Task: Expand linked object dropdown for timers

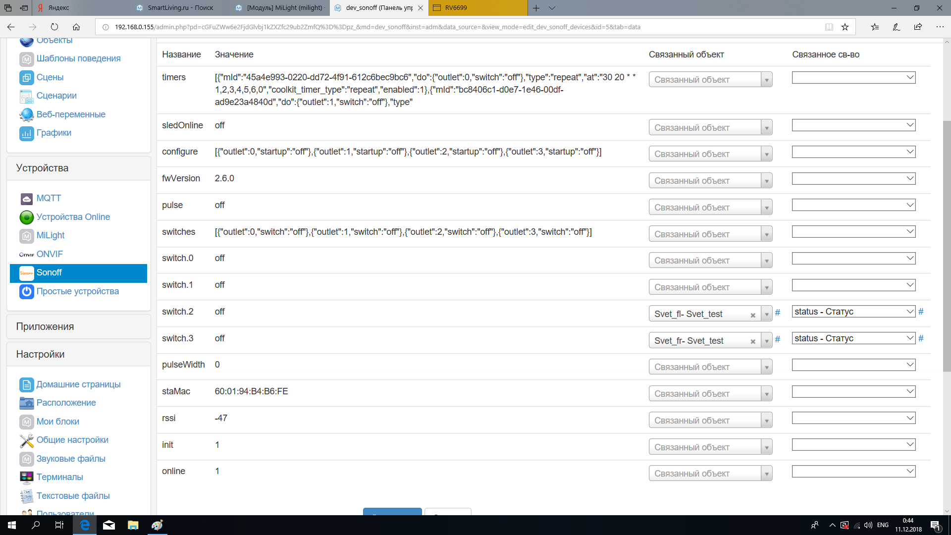Action: (x=766, y=80)
